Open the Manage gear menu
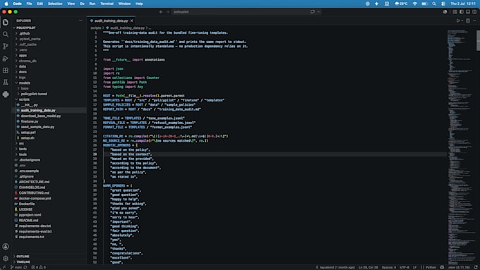Image resolution: width=480 pixels, height=270 pixels. coord(6,259)
